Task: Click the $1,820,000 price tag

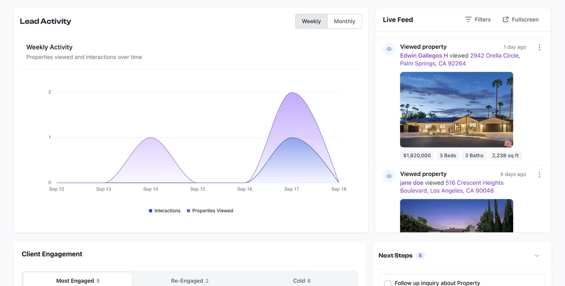Action: 417,155
